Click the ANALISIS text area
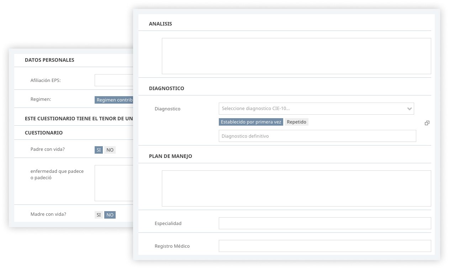 coord(296,56)
